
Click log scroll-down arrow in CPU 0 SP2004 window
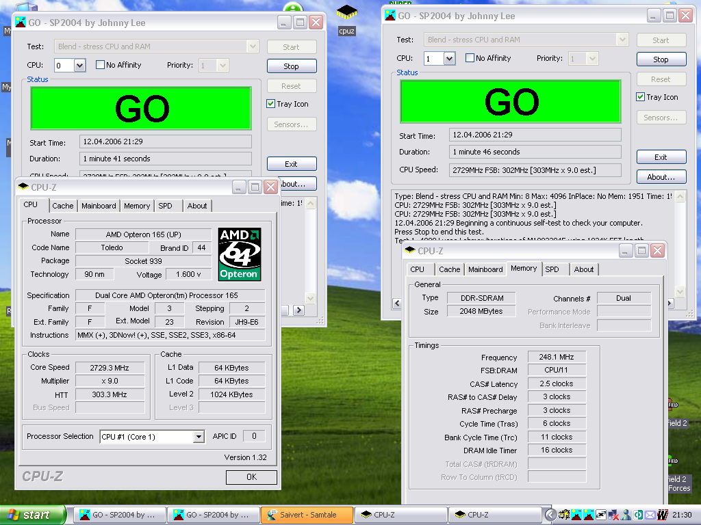(x=310, y=298)
